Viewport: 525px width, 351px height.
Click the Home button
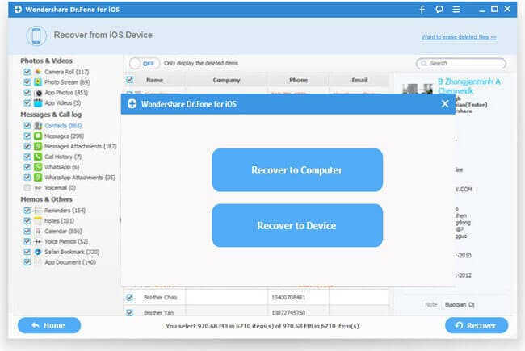(49, 325)
